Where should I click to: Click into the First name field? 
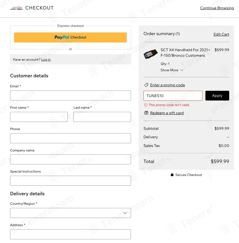(x=39, y=117)
